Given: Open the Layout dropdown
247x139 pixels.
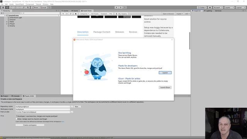Looking at the screenshot, I should click(x=240, y=7).
